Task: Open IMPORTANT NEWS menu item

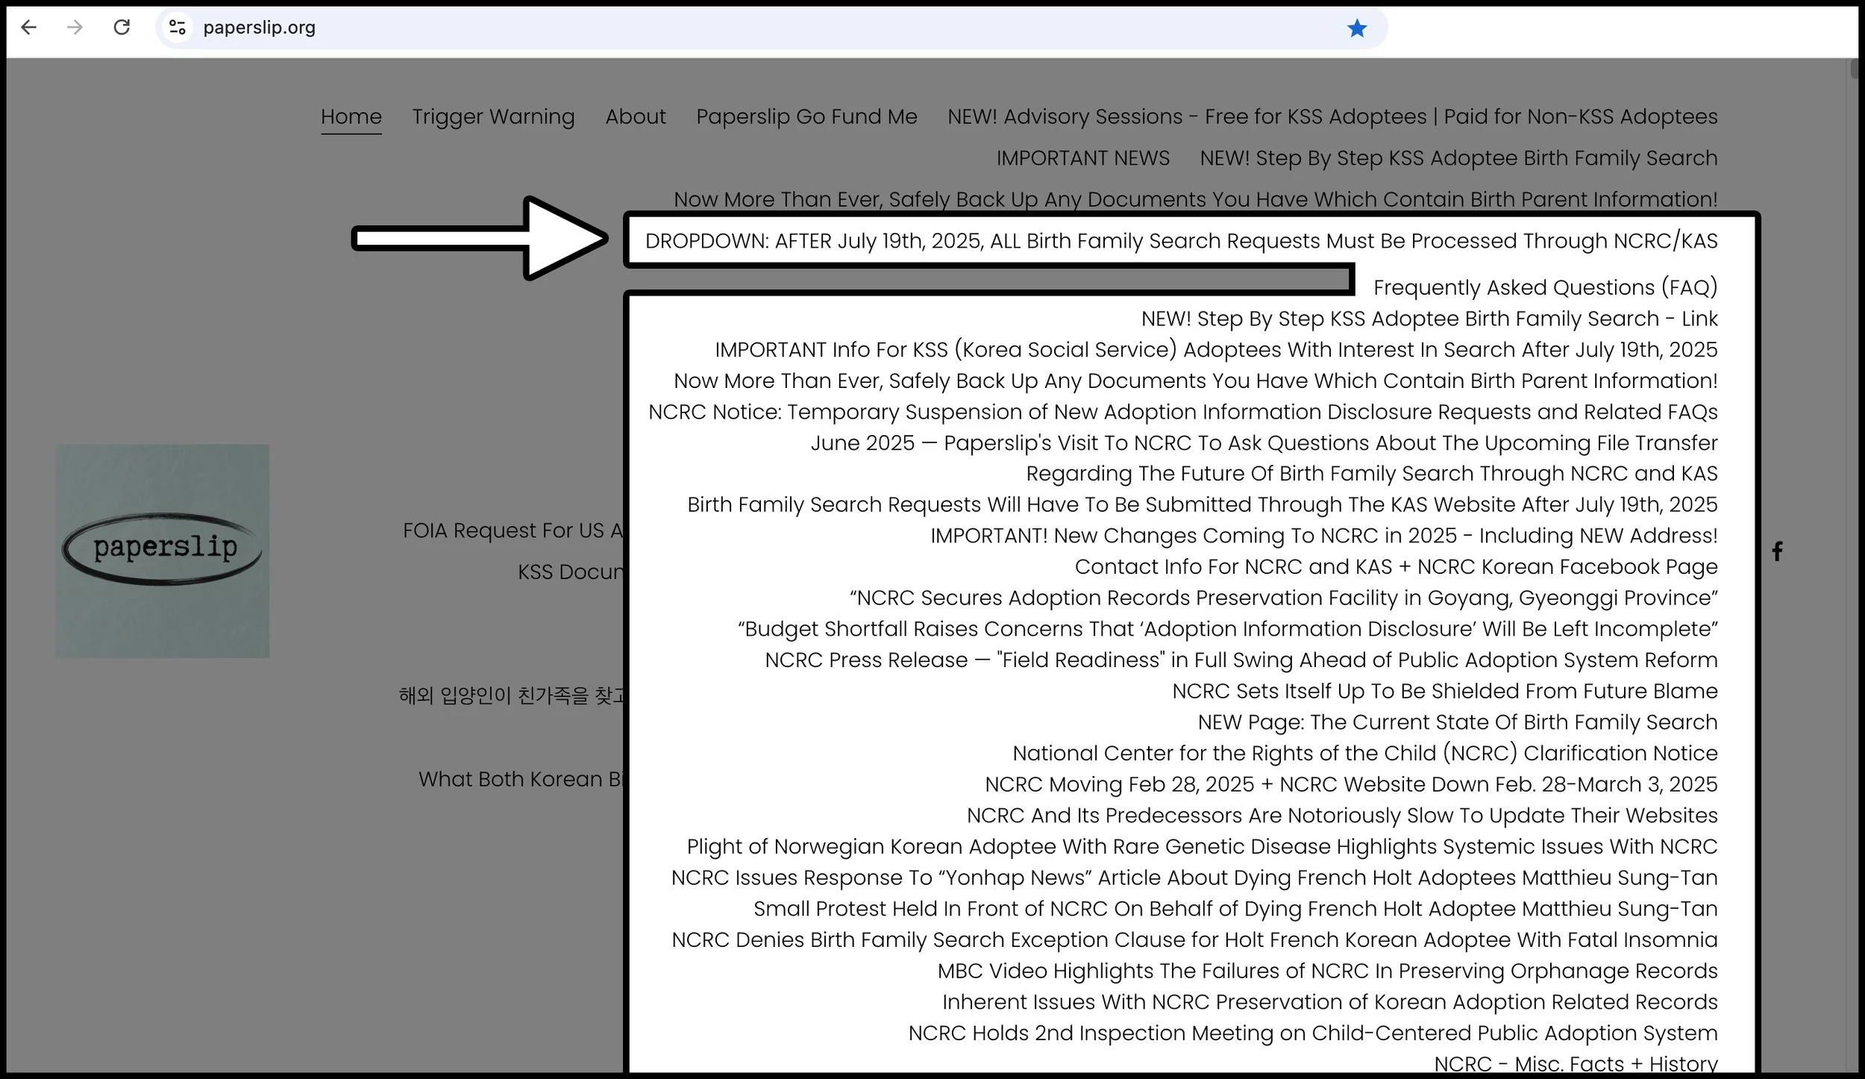Action: pyautogui.click(x=1083, y=158)
